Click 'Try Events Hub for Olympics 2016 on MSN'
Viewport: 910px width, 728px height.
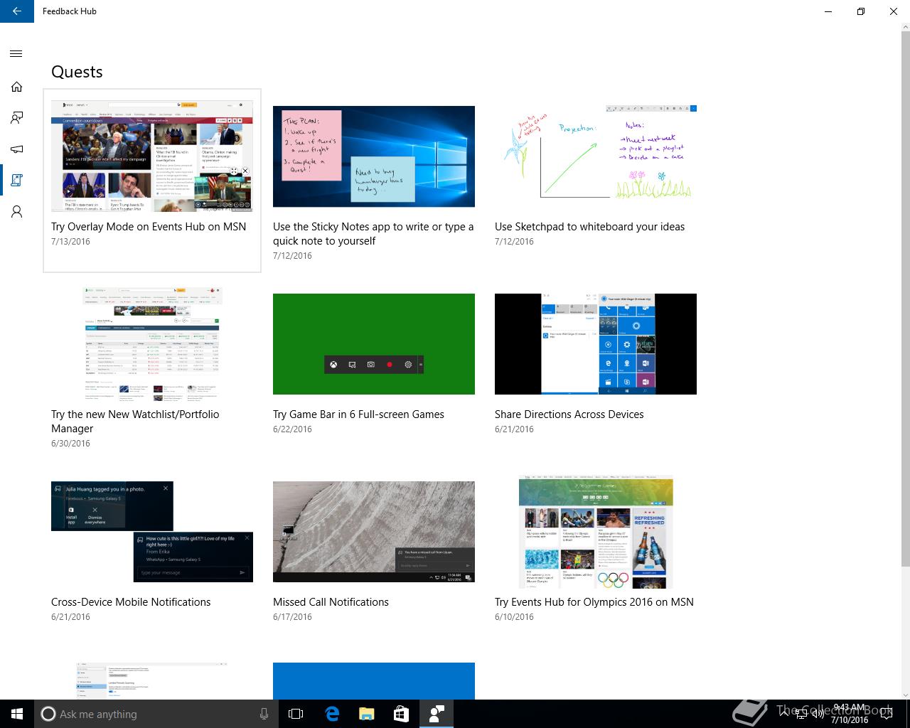594,602
